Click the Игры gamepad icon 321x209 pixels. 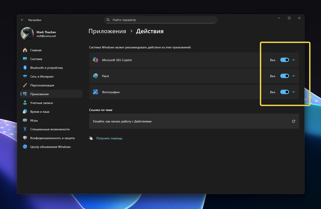(x=25, y=120)
